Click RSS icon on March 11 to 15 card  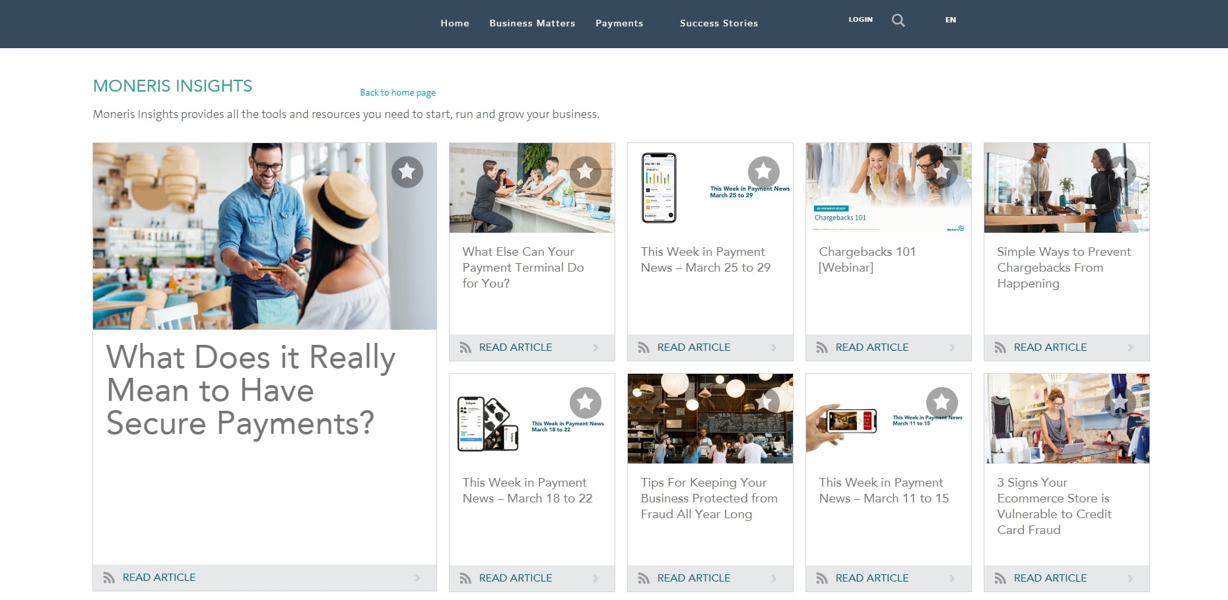click(x=822, y=578)
